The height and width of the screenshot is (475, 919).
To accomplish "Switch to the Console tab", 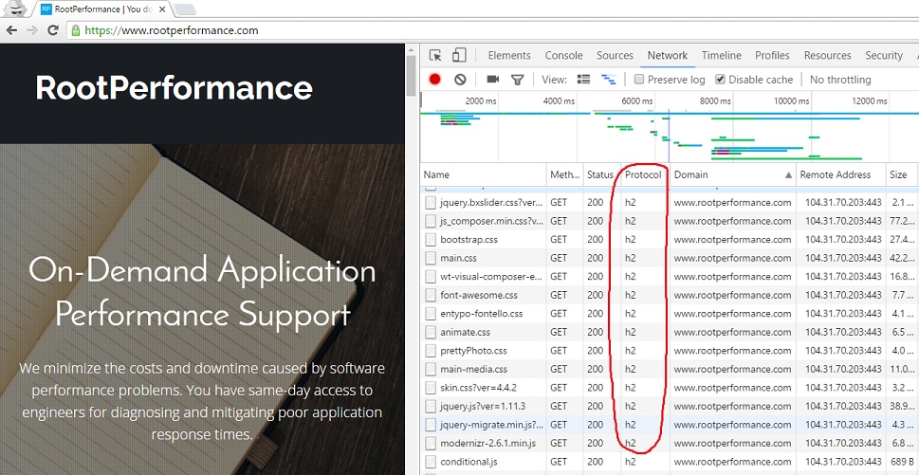I will click(564, 56).
